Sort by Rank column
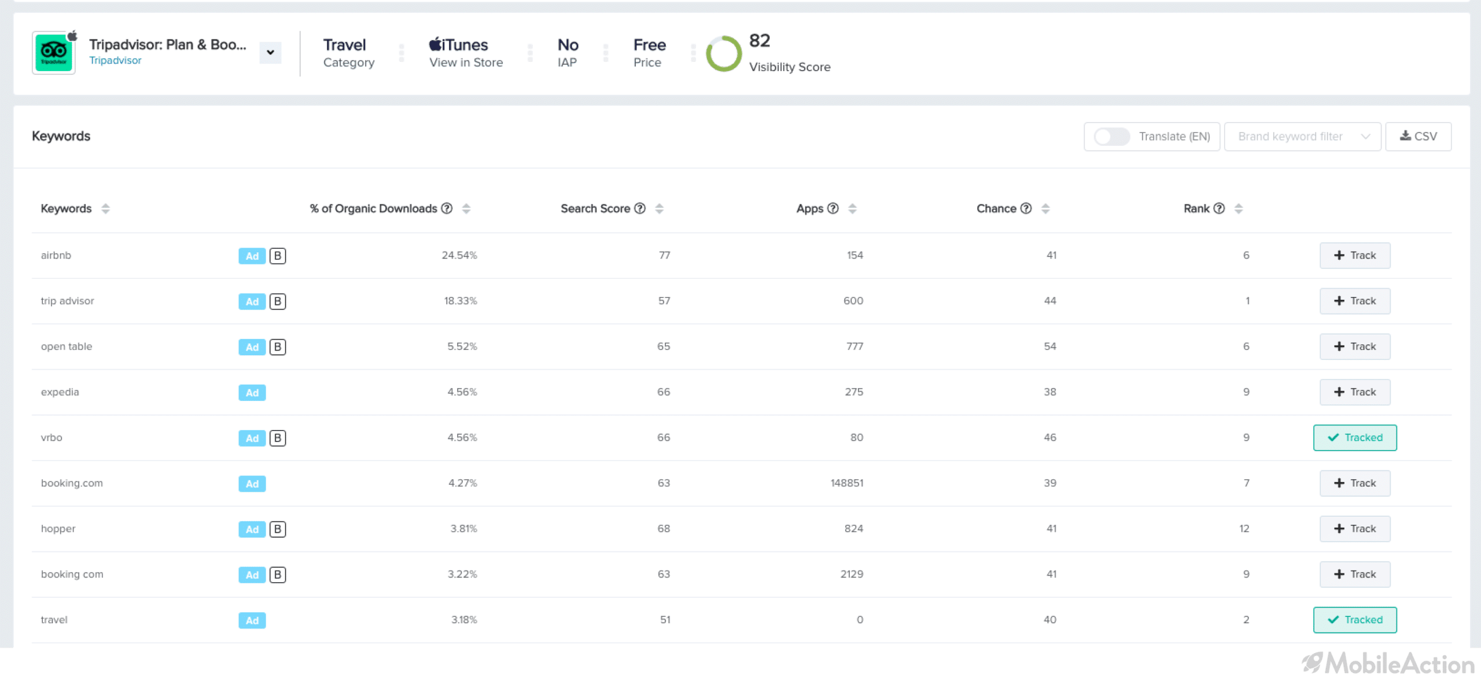Viewport: 1481px width, 677px height. 1239,208
